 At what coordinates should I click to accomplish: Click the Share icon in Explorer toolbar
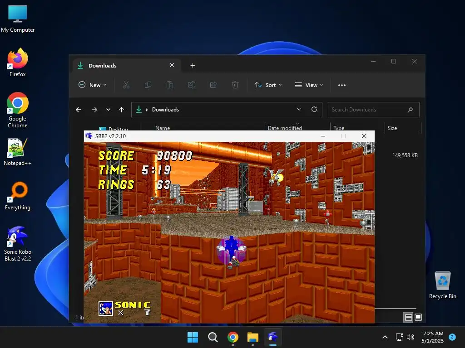[213, 85]
